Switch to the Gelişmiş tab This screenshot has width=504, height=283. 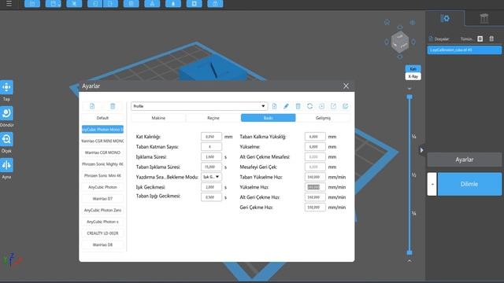pos(323,118)
